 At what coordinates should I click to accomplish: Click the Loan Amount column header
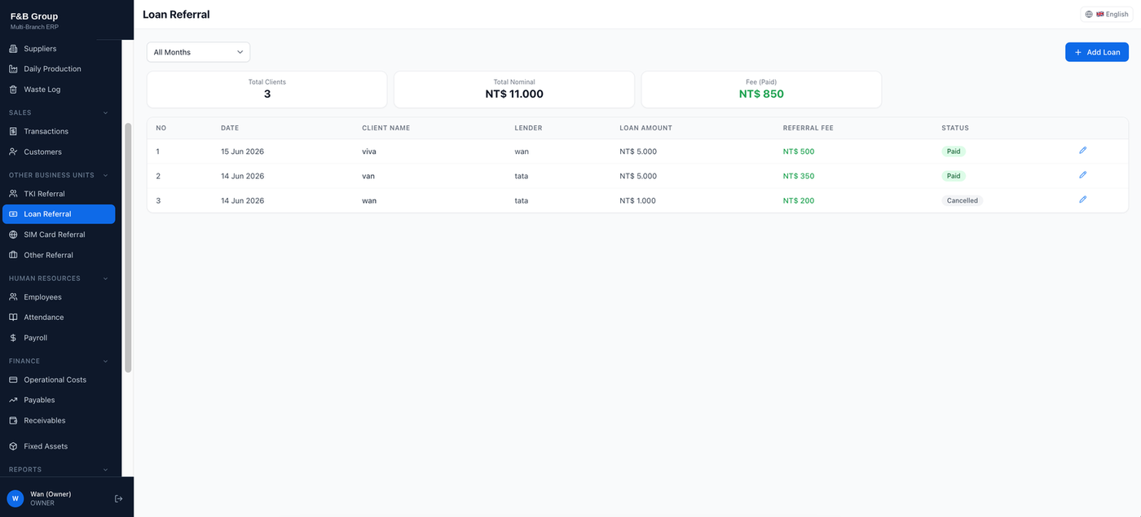[x=645, y=128]
